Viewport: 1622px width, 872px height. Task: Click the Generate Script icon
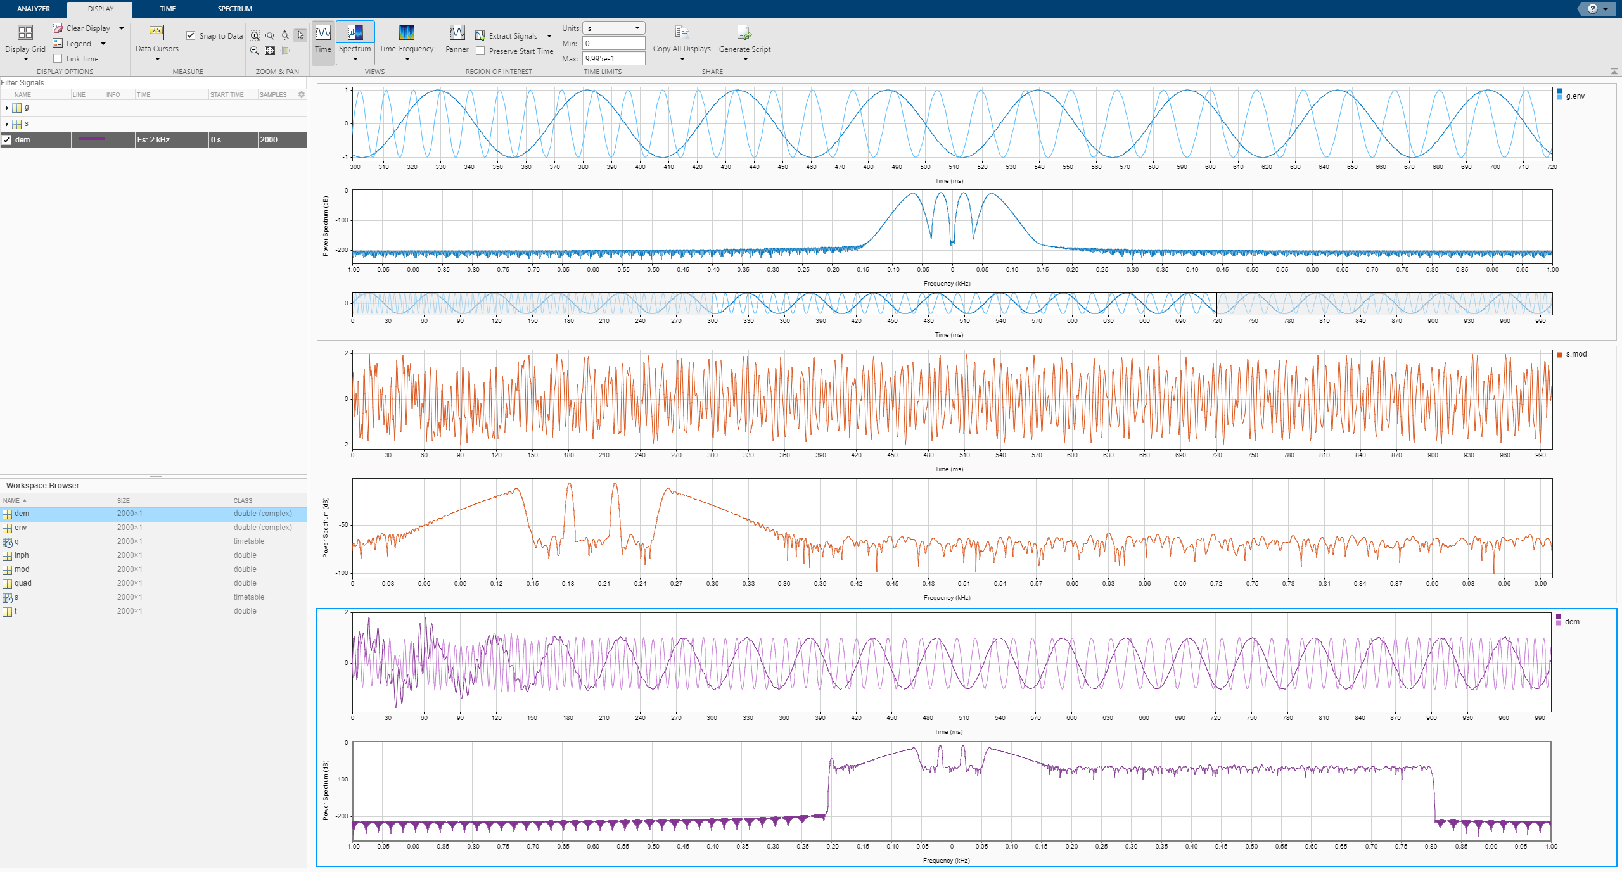[x=744, y=33]
